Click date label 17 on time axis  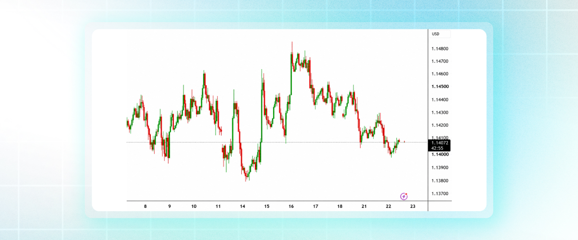315,206
